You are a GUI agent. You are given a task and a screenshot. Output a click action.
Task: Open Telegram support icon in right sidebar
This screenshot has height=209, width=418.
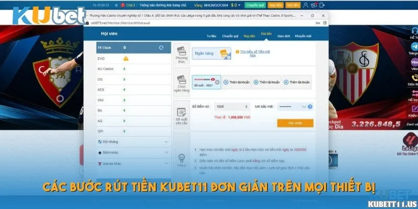click(414, 47)
